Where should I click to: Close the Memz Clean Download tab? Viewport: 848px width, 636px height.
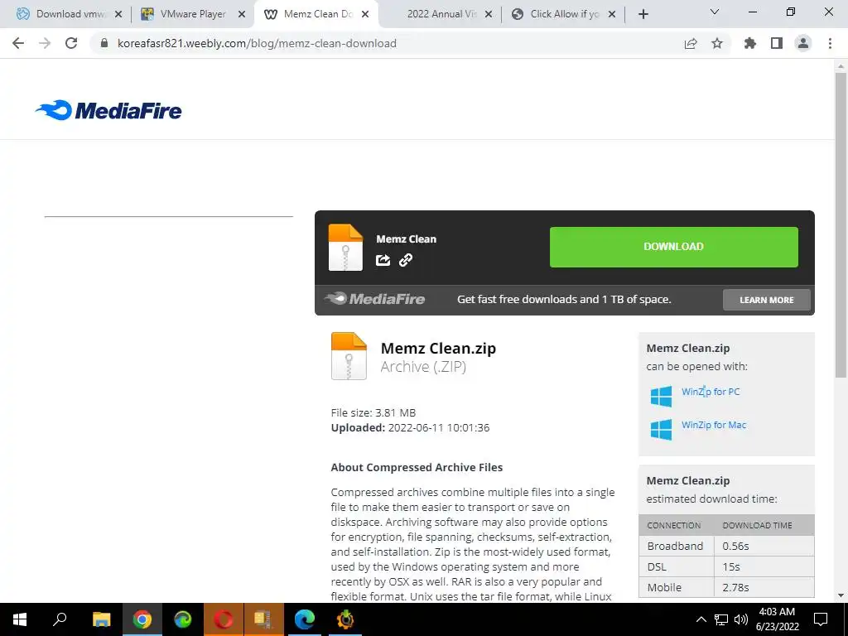365,15
